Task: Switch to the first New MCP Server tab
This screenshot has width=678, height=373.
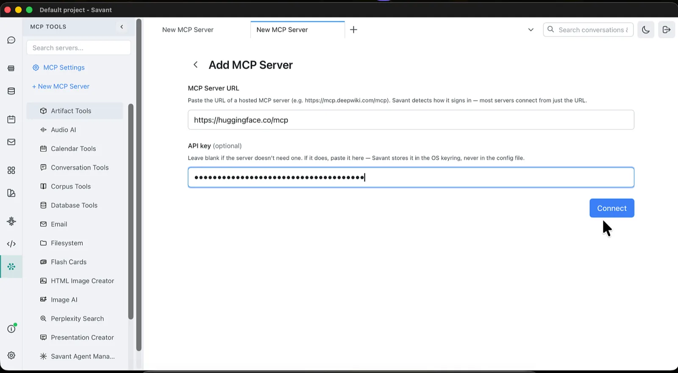Action: (188, 30)
